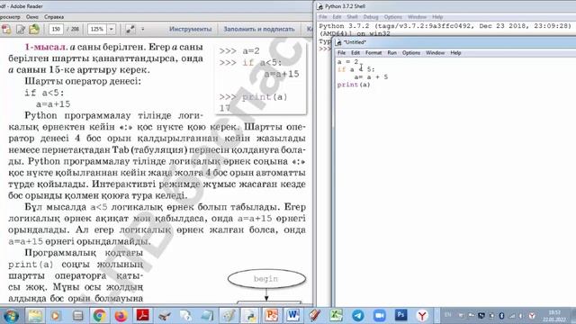
Task: Open the Инструменты pane in Adobe Reader
Action: (190, 29)
